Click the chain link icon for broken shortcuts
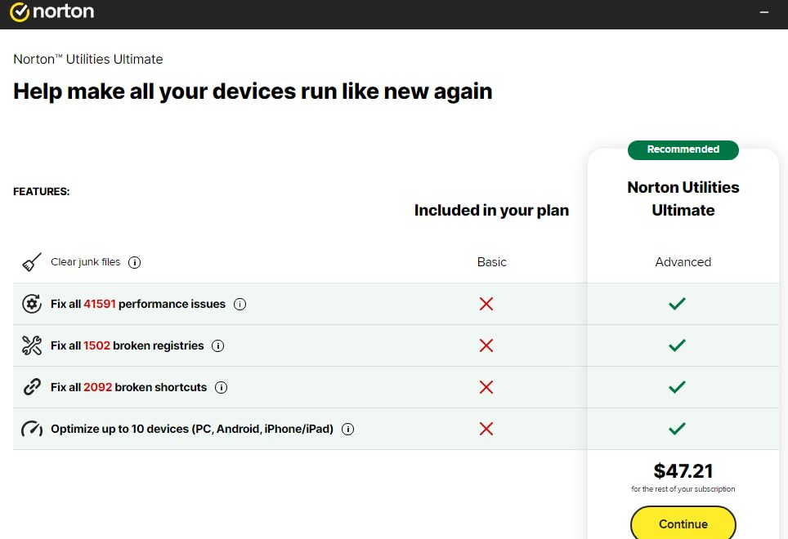The height and width of the screenshot is (539, 788). pos(31,387)
